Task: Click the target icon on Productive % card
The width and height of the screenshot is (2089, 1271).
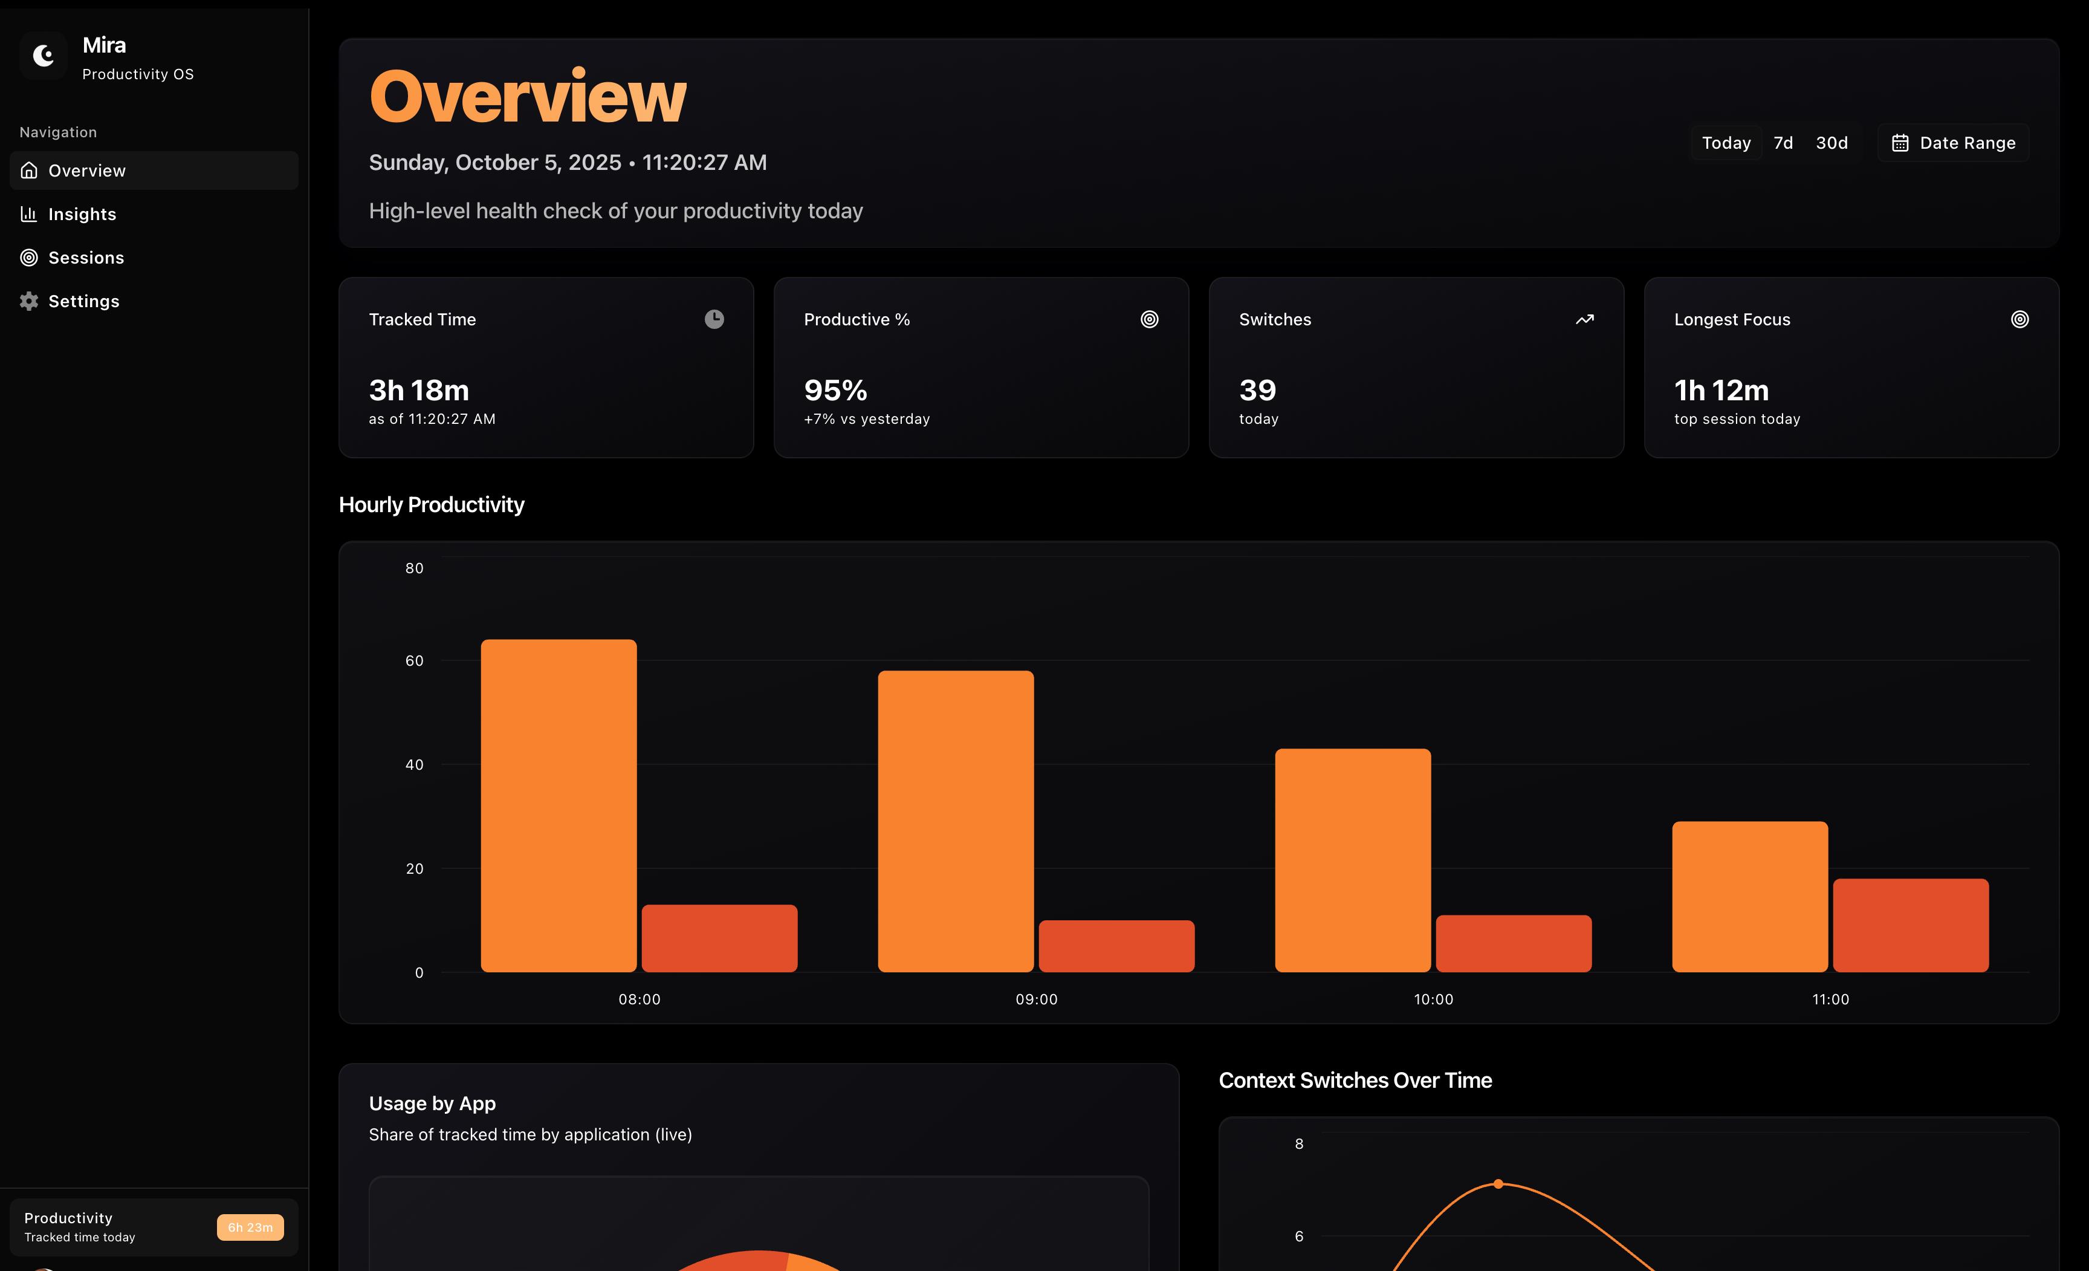Action: [x=1149, y=320]
